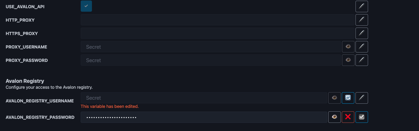Focus the PROXY_USERNAME secret field

pos(211,47)
